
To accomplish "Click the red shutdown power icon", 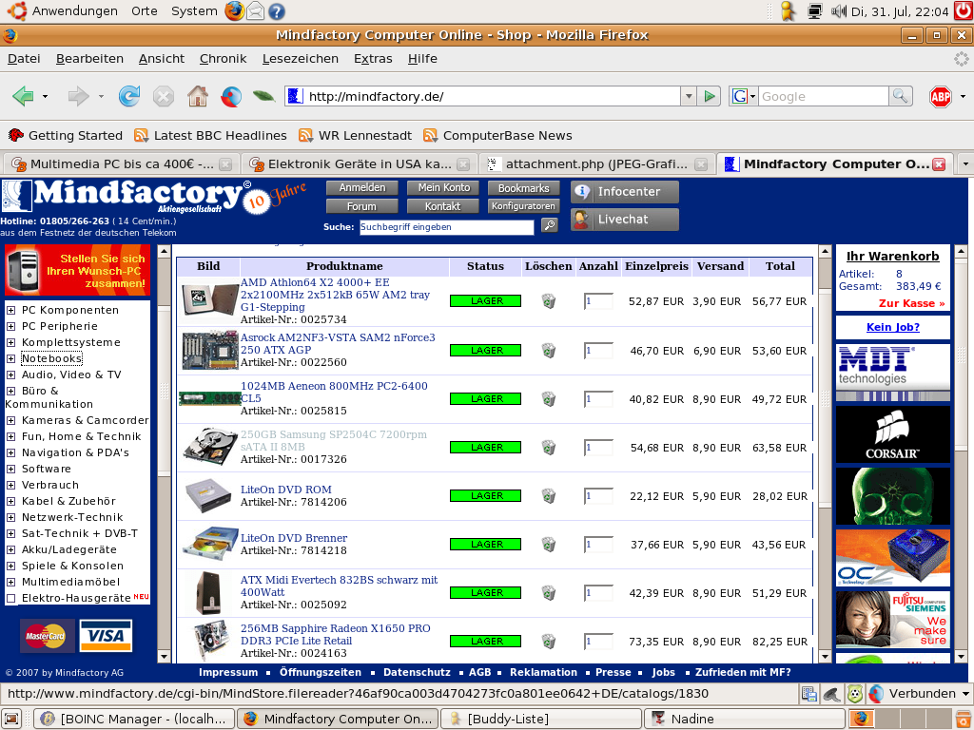I will (963, 10).
